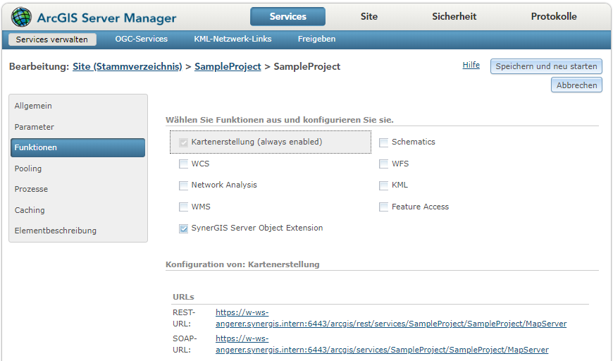Toggle the Network Analysis checkbox
This screenshot has height=361, width=613.
(x=184, y=185)
